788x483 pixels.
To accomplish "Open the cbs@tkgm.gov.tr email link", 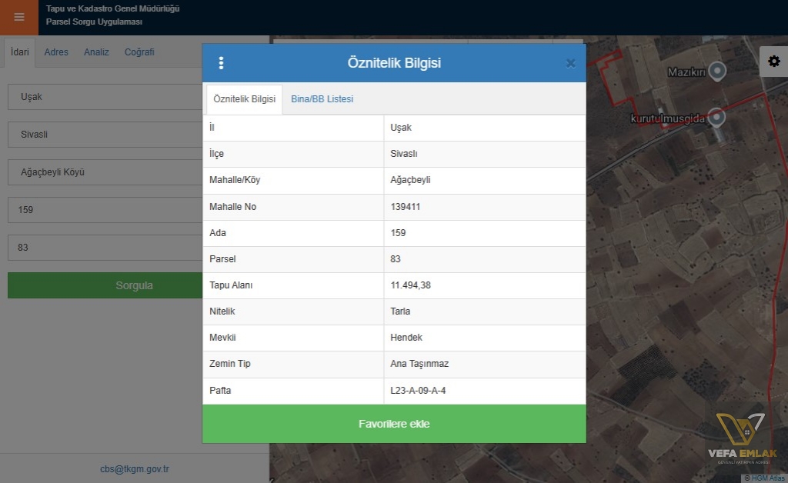I will pos(135,469).
